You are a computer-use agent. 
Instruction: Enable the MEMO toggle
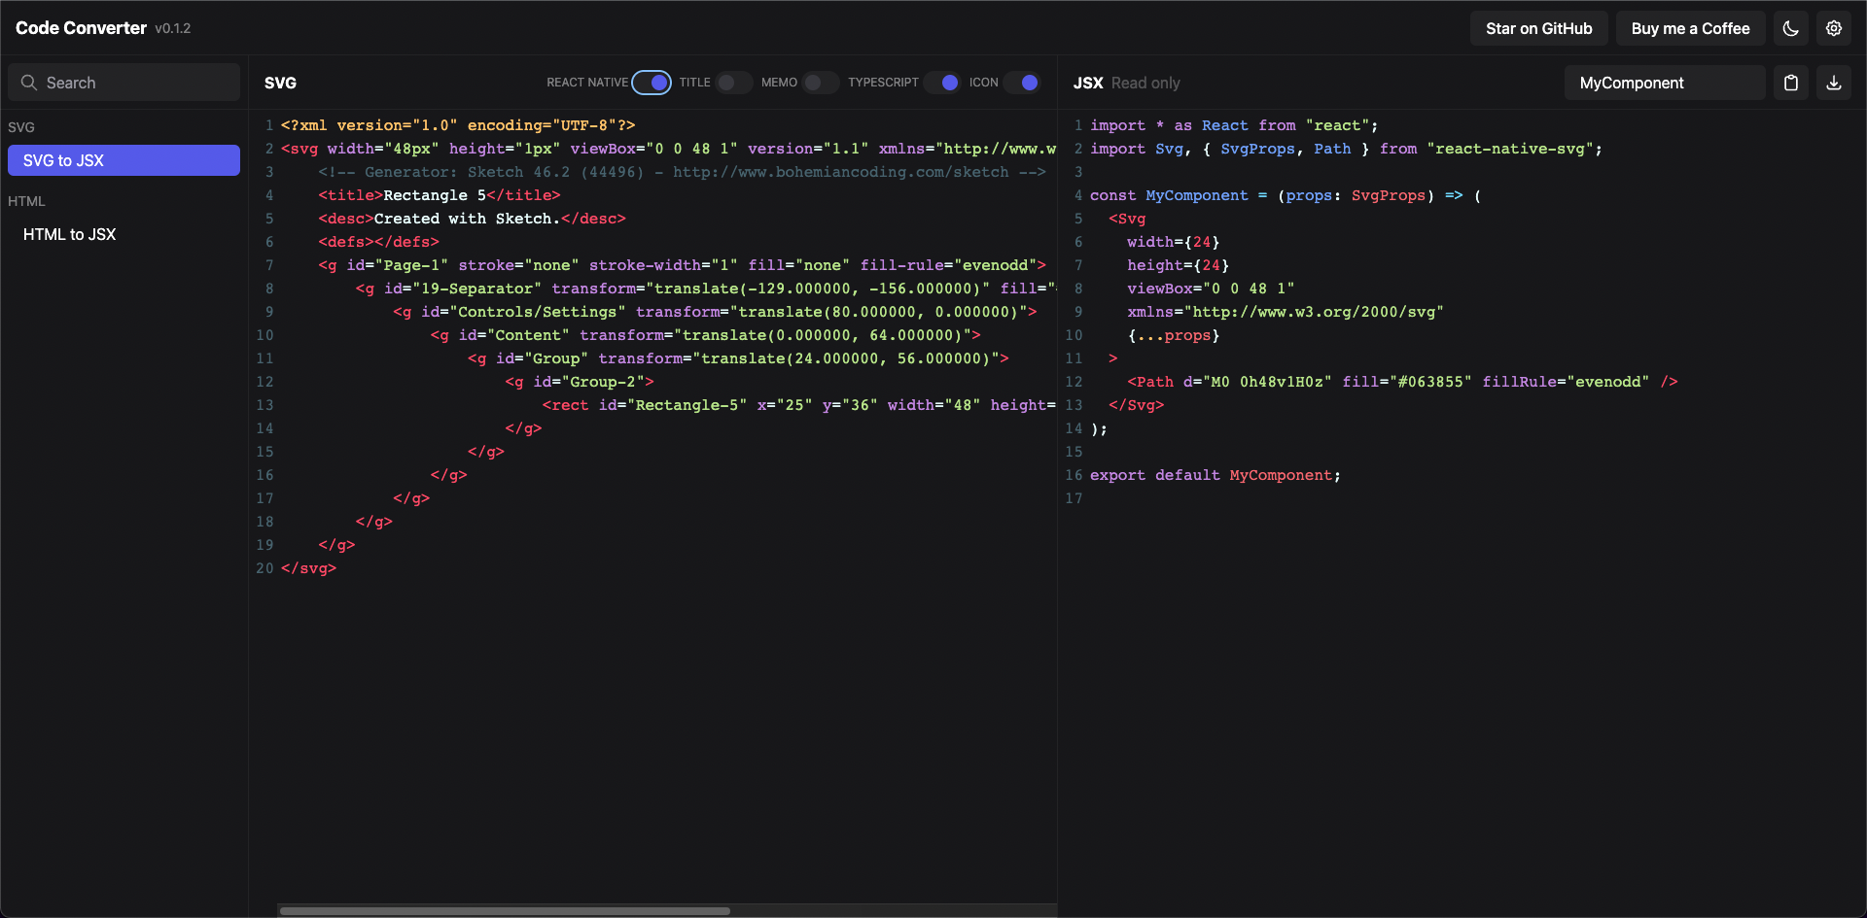821,83
